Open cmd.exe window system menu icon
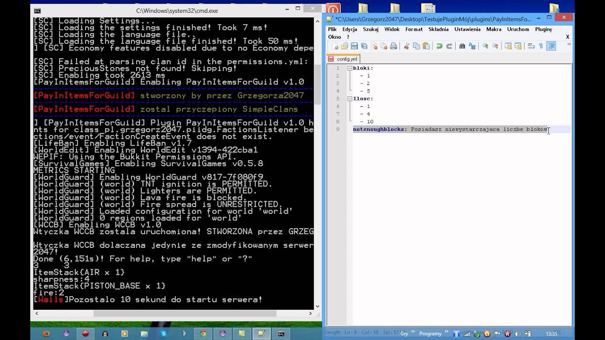The height and width of the screenshot is (340, 605). [x=37, y=10]
